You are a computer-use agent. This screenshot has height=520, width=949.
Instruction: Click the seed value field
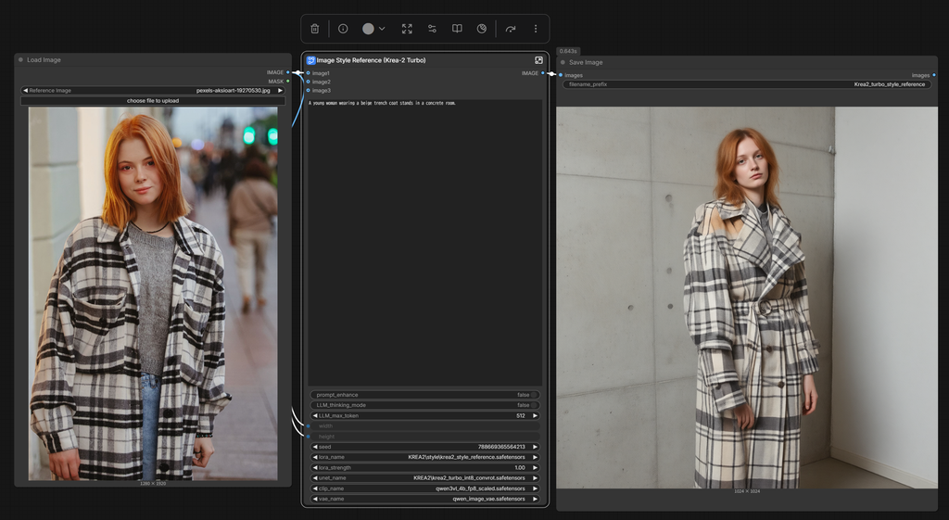[424, 447]
